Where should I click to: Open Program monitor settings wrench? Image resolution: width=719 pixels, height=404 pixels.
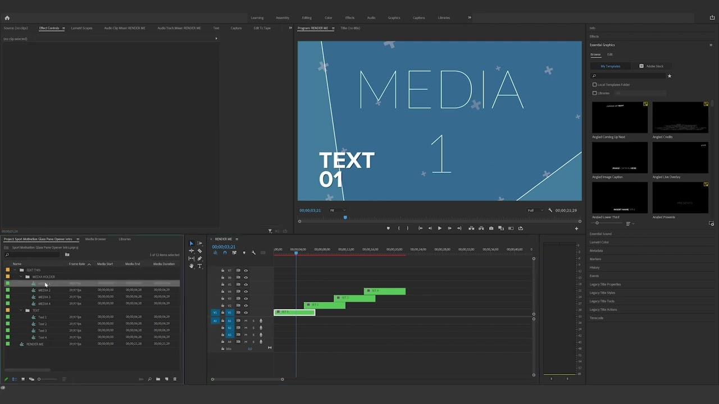coord(550,210)
